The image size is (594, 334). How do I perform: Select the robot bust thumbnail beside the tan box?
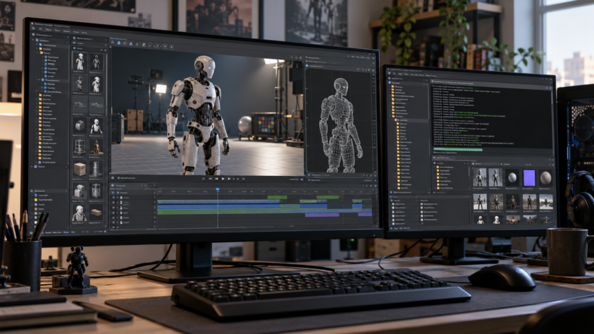(79, 213)
